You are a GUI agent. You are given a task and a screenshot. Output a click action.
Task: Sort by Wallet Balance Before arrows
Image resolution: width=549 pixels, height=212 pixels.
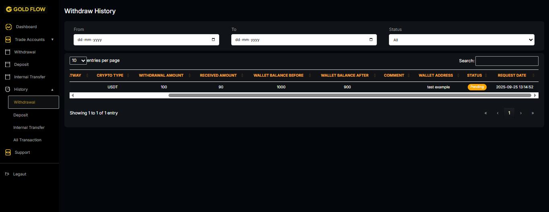pos(310,75)
